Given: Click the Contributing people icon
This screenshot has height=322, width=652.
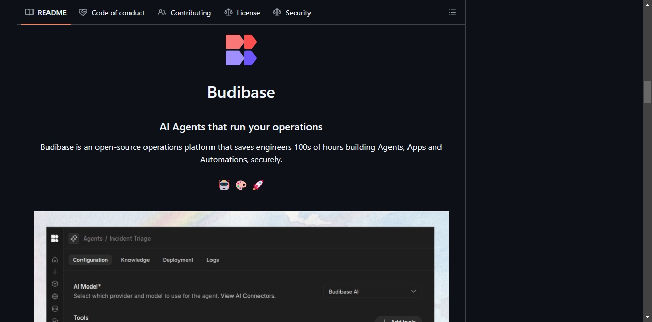Looking at the screenshot, I should point(162,12).
